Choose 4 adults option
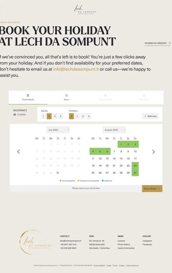 click(61, 116)
